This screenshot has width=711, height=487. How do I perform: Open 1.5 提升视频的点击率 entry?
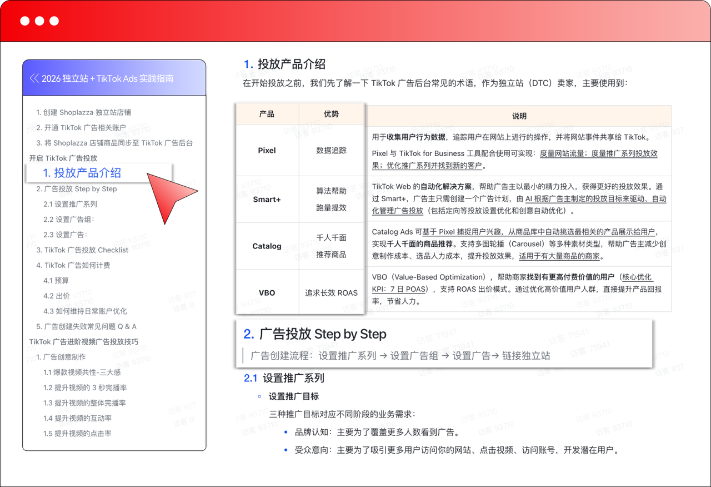(78, 434)
